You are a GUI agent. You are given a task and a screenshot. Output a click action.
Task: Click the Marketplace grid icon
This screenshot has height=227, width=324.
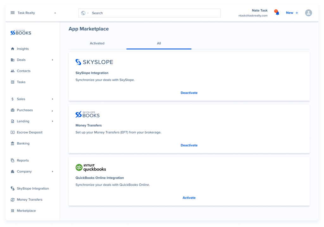(x=13, y=211)
